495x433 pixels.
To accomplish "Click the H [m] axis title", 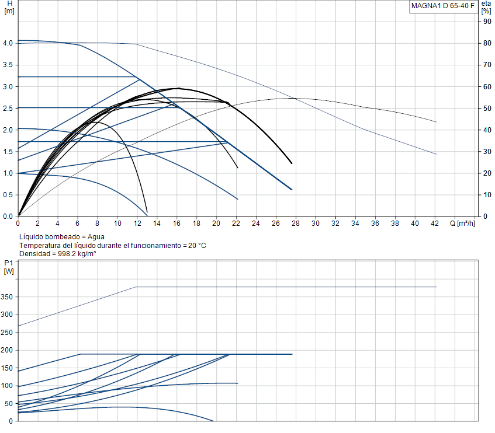I will tap(9, 7).
